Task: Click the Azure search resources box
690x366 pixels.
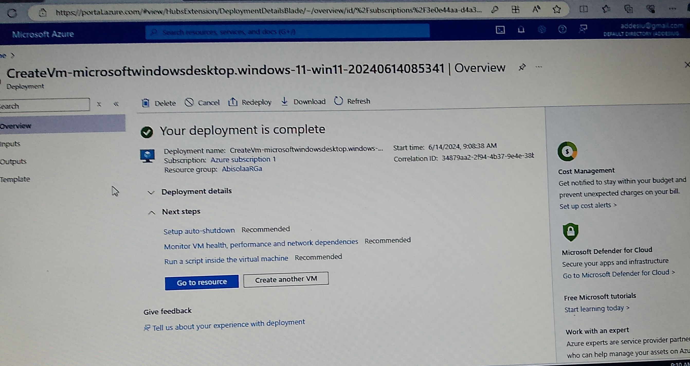Action: pyautogui.click(x=287, y=32)
